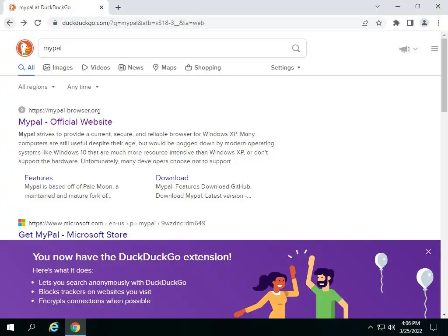The image size is (448, 336).
Task: Open the Chrome profile avatar
Action: [424, 23]
